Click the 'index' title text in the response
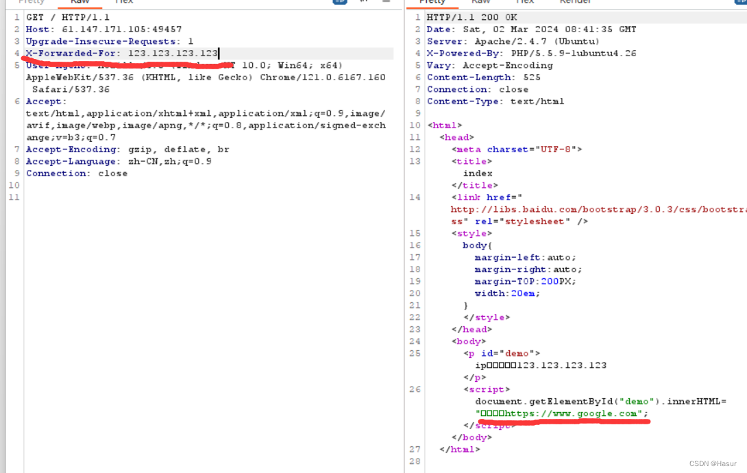 (x=478, y=173)
